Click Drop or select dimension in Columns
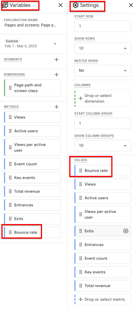Screen dimensions: 134x309 102,99
